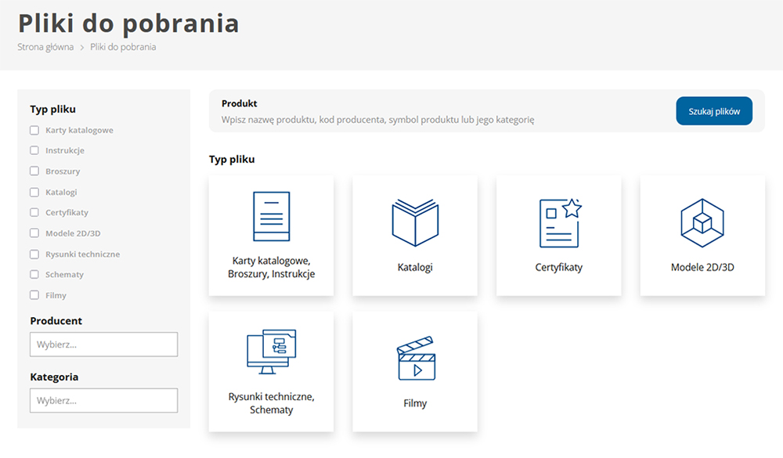Check the Modele 2D/3D filter option

(x=34, y=233)
